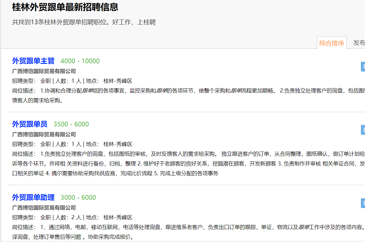365x242 pixels.
Task: Switch to the 发布 sorting tab
Action: (x=359, y=43)
